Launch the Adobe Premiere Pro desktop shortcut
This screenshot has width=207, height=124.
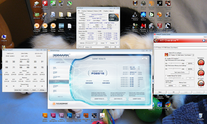point(61,117)
